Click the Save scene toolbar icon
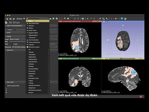 (x=14, y=19)
